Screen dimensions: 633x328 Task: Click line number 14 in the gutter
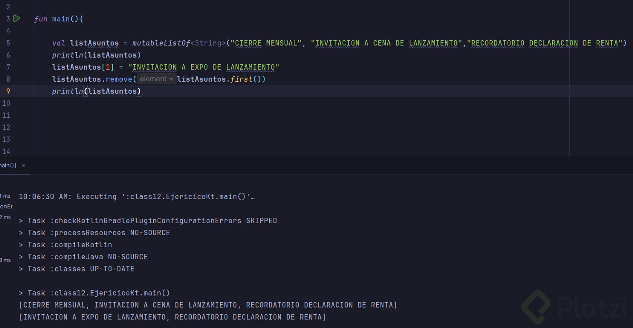(x=6, y=151)
